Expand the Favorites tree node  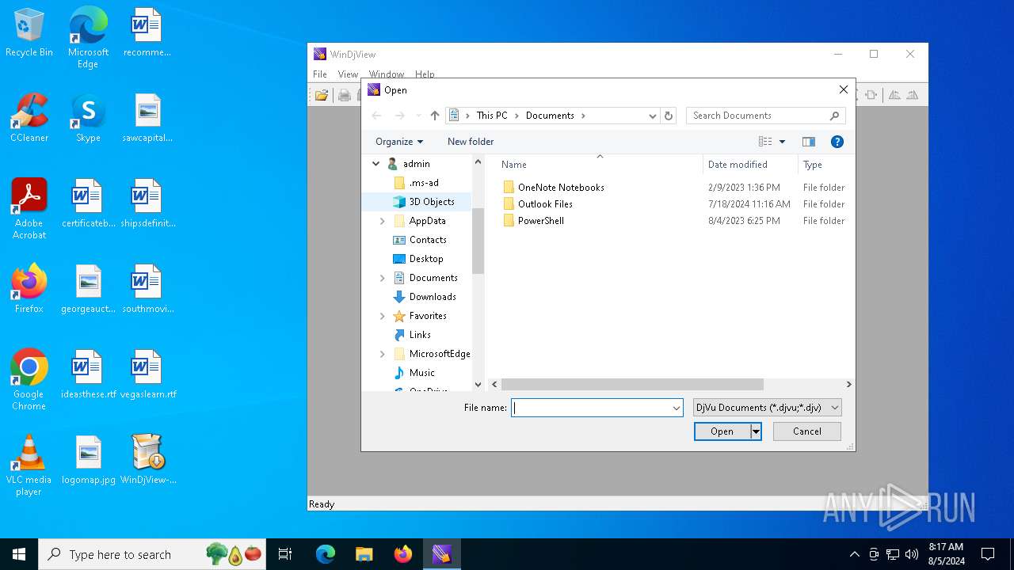pos(383,316)
